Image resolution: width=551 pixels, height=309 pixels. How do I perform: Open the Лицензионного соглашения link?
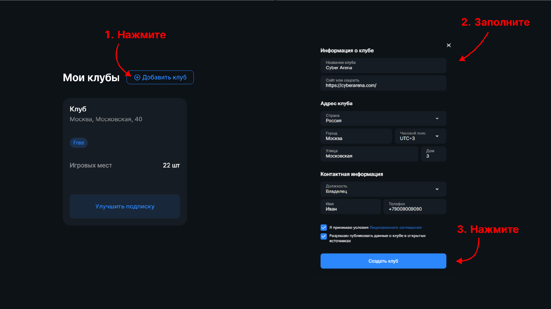[x=395, y=227]
